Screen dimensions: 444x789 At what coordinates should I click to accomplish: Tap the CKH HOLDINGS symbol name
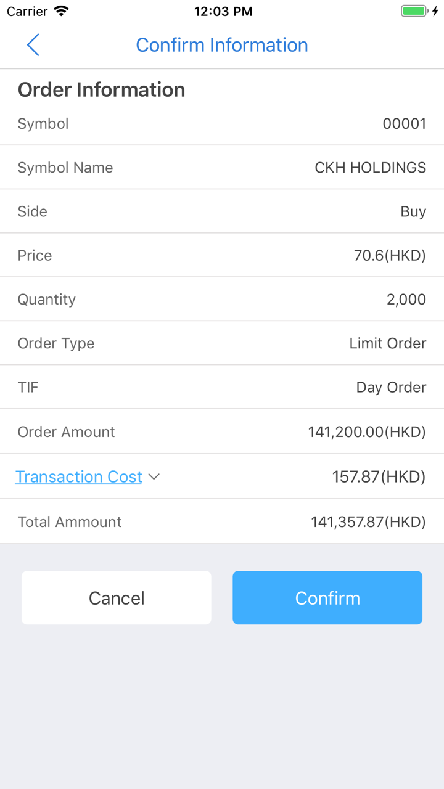[x=370, y=168]
